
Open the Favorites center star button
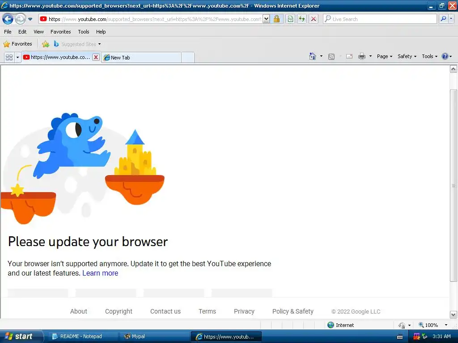pos(17,44)
